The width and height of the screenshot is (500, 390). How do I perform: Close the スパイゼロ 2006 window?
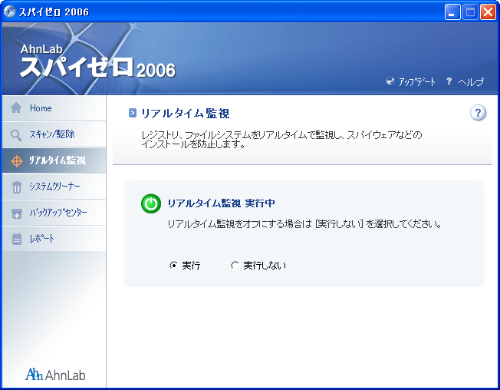488,12
